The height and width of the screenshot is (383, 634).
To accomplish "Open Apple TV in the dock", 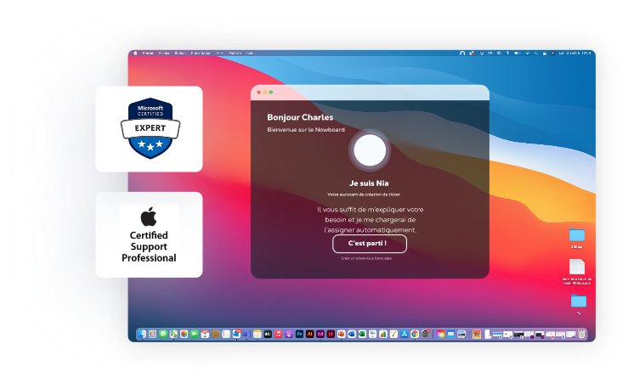I will pyautogui.click(x=268, y=334).
